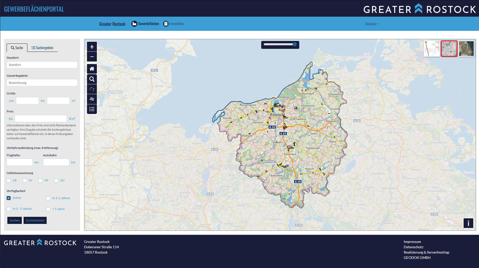
Task: Click the Größe 'von' input
Action: tap(27, 101)
